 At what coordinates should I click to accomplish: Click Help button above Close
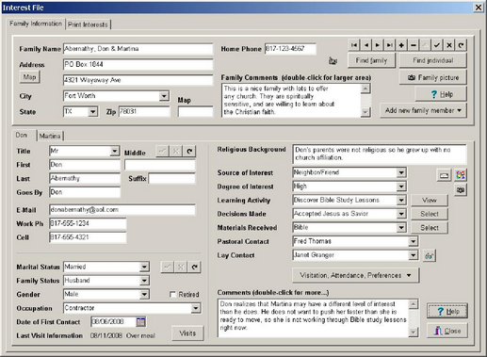click(x=447, y=312)
